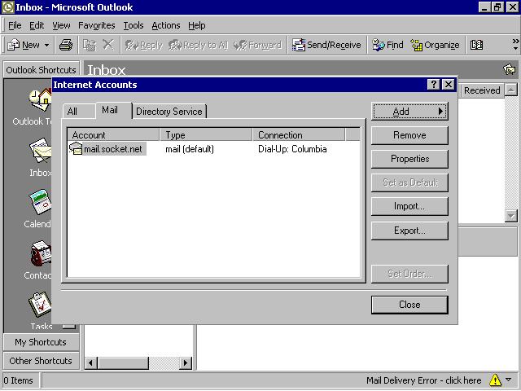Open the Calendar shortcut icon
The height and width of the screenshot is (391, 521).
click(x=41, y=202)
